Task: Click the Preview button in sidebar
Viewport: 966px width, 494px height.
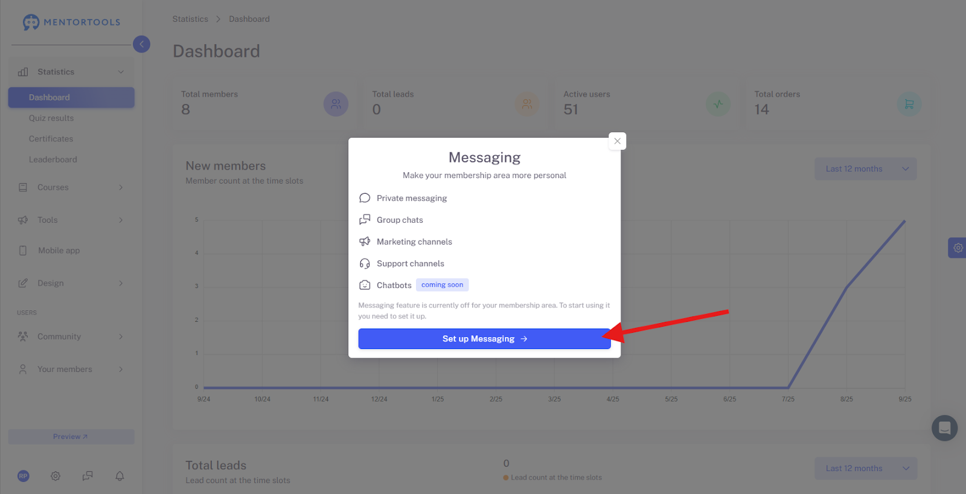Action: tap(71, 437)
